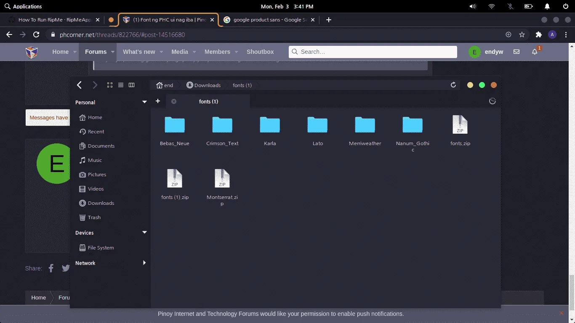
Task: Reload the fonts (1) folder listing
Action: 453,85
